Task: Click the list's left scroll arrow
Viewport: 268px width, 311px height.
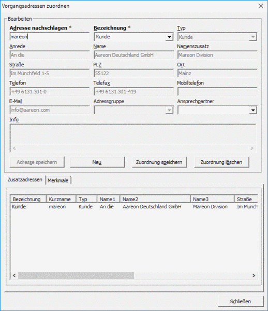Action: (x=14, y=276)
